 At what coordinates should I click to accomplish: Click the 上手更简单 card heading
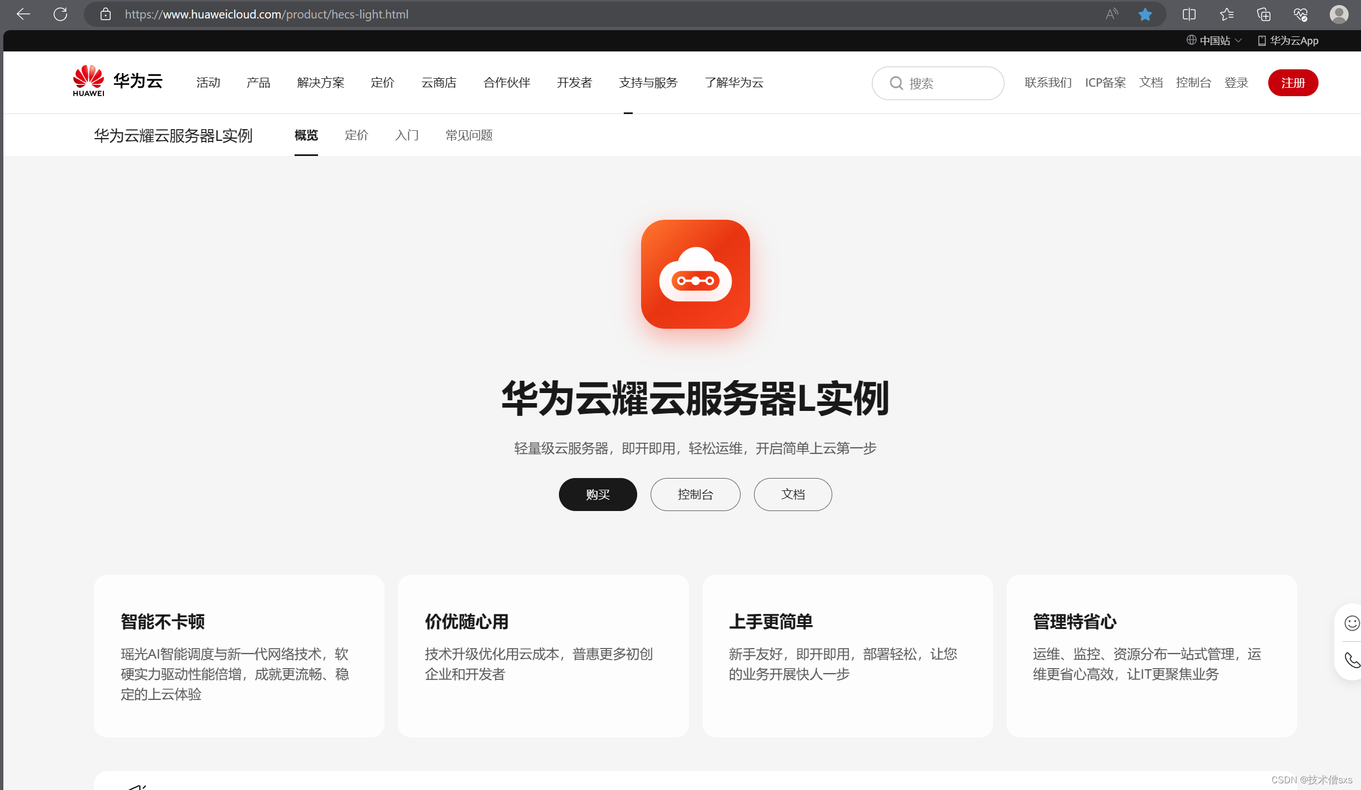pyautogui.click(x=771, y=621)
